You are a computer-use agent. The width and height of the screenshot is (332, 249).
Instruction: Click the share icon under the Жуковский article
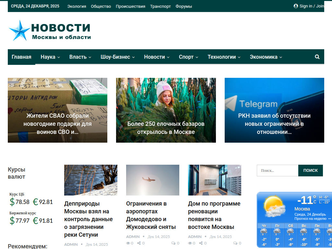click(139, 243)
